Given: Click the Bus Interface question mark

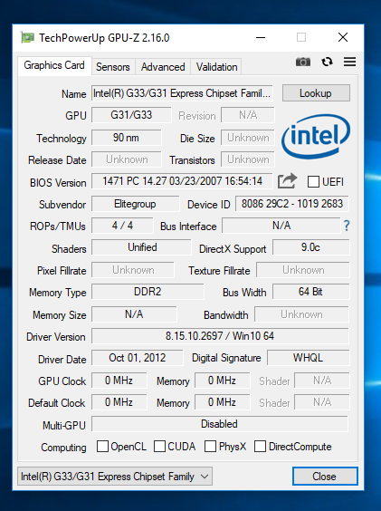Looking at the screenshot, I should (347, 226).
